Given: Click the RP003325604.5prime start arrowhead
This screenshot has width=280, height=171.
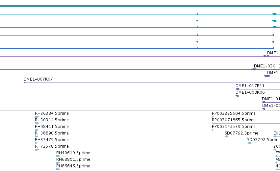Looking at the screenshot, I should click(x=213, y=117).
